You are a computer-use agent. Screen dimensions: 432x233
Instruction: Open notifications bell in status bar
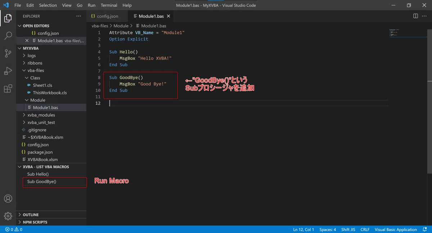coord(425,229)
